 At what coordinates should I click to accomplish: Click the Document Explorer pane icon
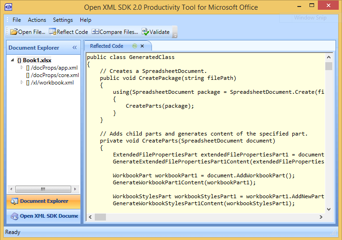click(14, 201)
